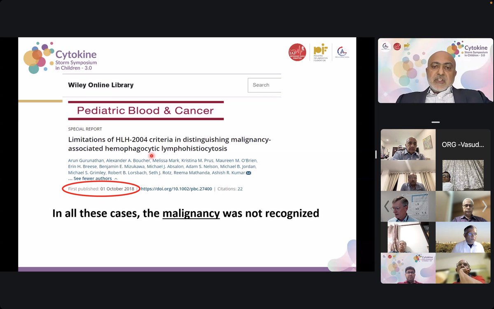The height and width of the screenshot is (309, 494).
Task: Select tile of man before beige curtains
Action: [408, 176]
